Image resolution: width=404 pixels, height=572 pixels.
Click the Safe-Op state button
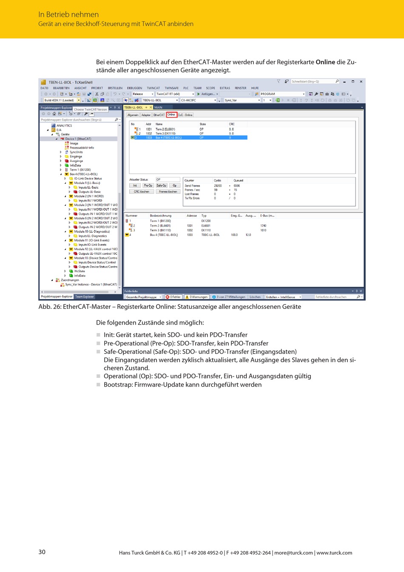tap(162, 186)
